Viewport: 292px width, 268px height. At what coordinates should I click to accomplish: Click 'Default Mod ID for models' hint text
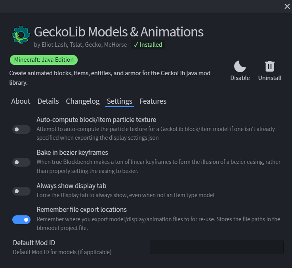click(x=62, y=252)
